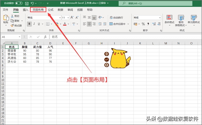Viewport: 202px width, 125px height.
Task: Click the middle align icon
Action: (x=89, y=18)
